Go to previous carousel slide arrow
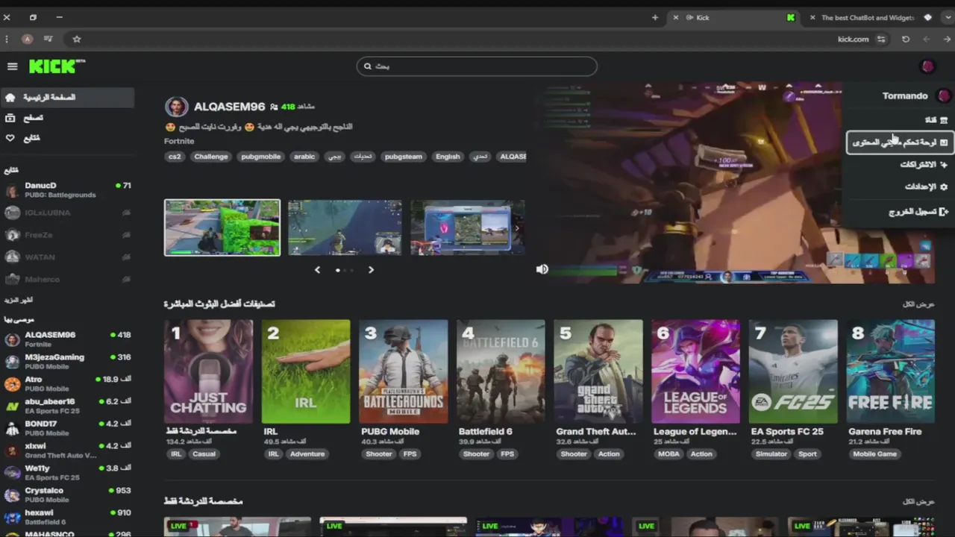The image size is (955, 537). coord(318,270)
